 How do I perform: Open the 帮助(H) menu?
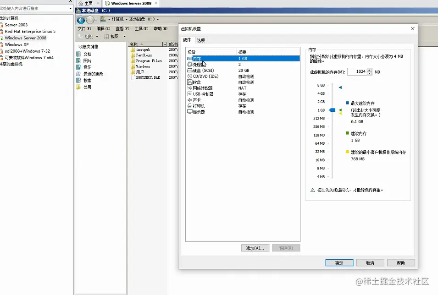pos(161,28)
